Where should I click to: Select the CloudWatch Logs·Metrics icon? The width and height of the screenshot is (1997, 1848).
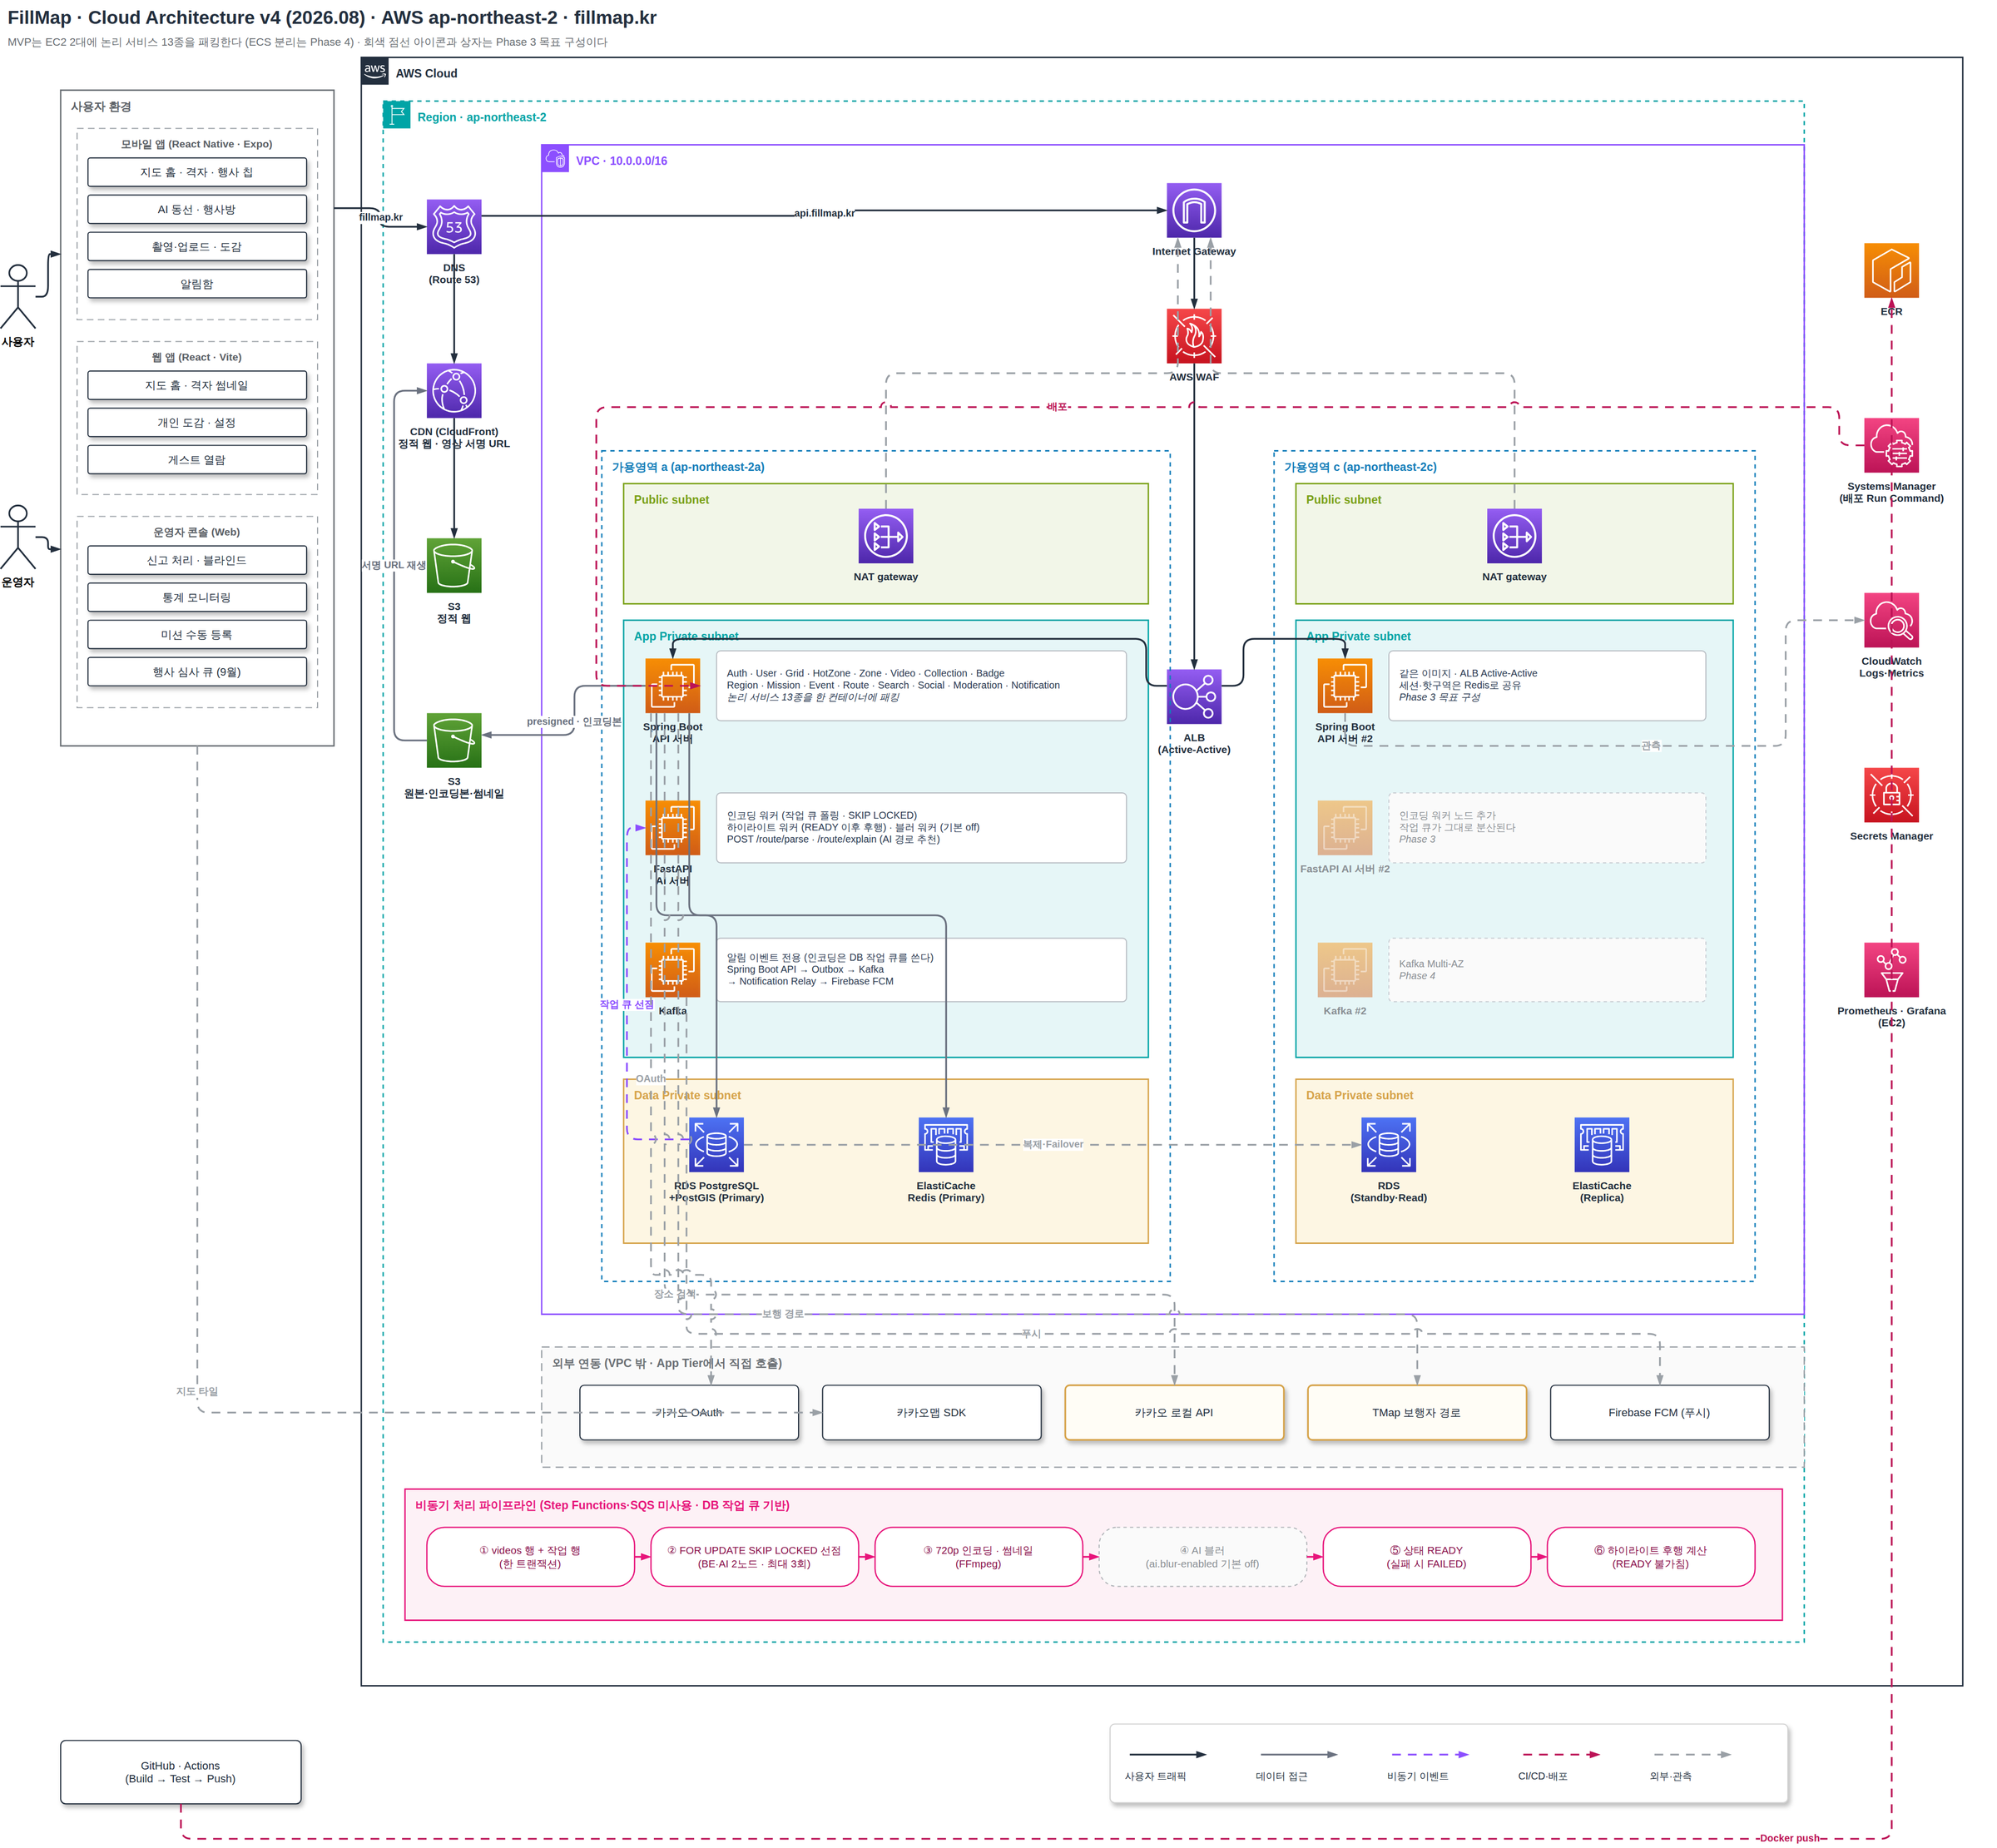[x=1891, y=620]
